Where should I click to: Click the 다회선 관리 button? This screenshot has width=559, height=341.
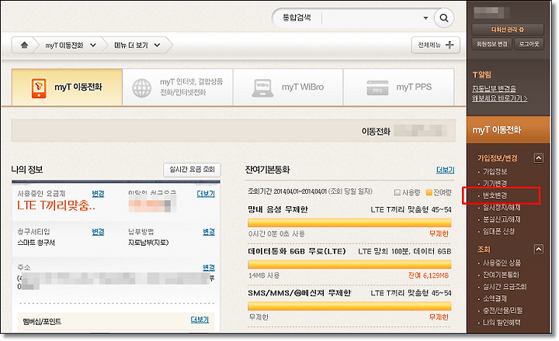(508, 29)
